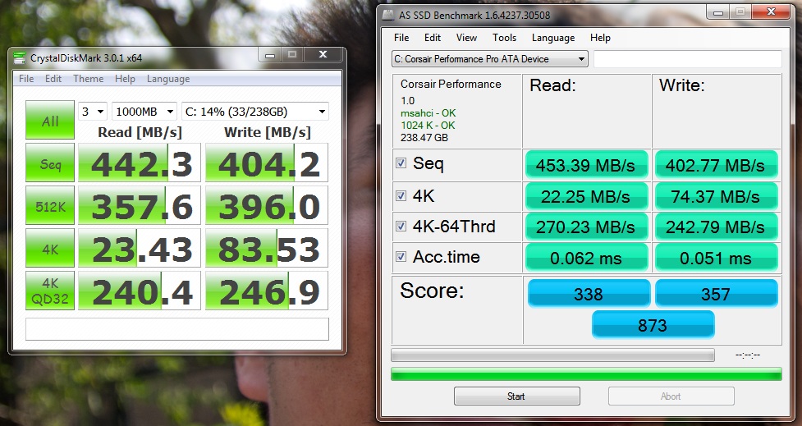
Task: Click Seq read value 453.39 MB/s
Action: pyautogui.click(x=586, y=165)
